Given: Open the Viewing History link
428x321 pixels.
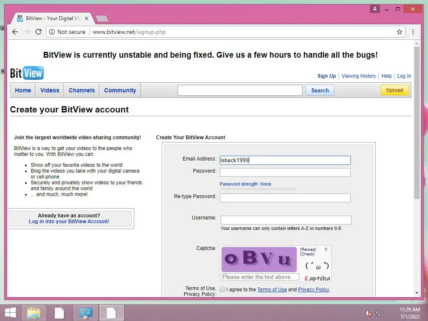Looking at the screenshot, I should tap(359, 76).
